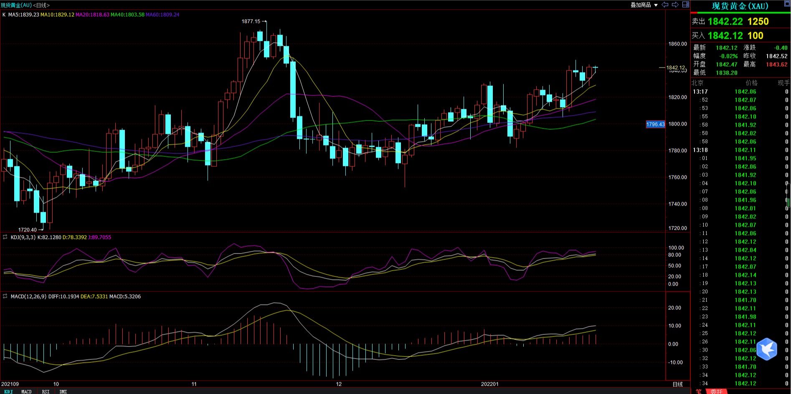Viewport: 791px width, 394px height.
Task: Click the 最低 value 1838.20
Action: click(x=727, y=73)
